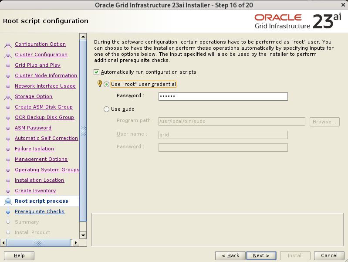Click the Install button
348x262 pixels.
pyautogui.click(x=295, y=255)
